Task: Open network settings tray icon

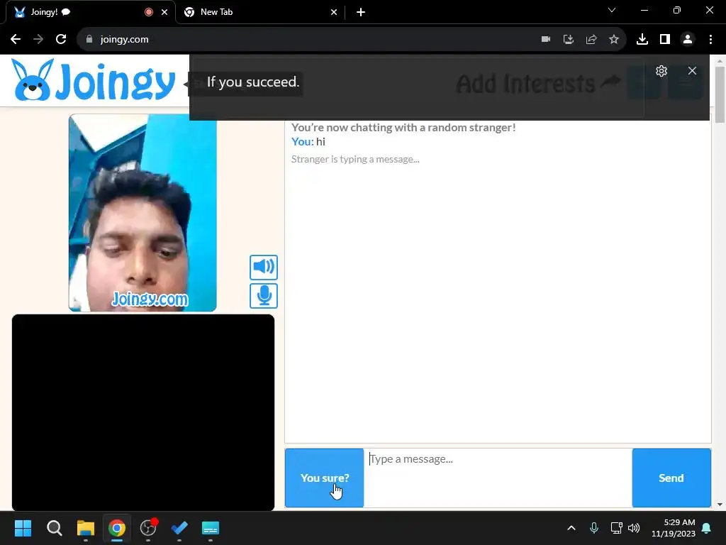Action: click(616, 528)
